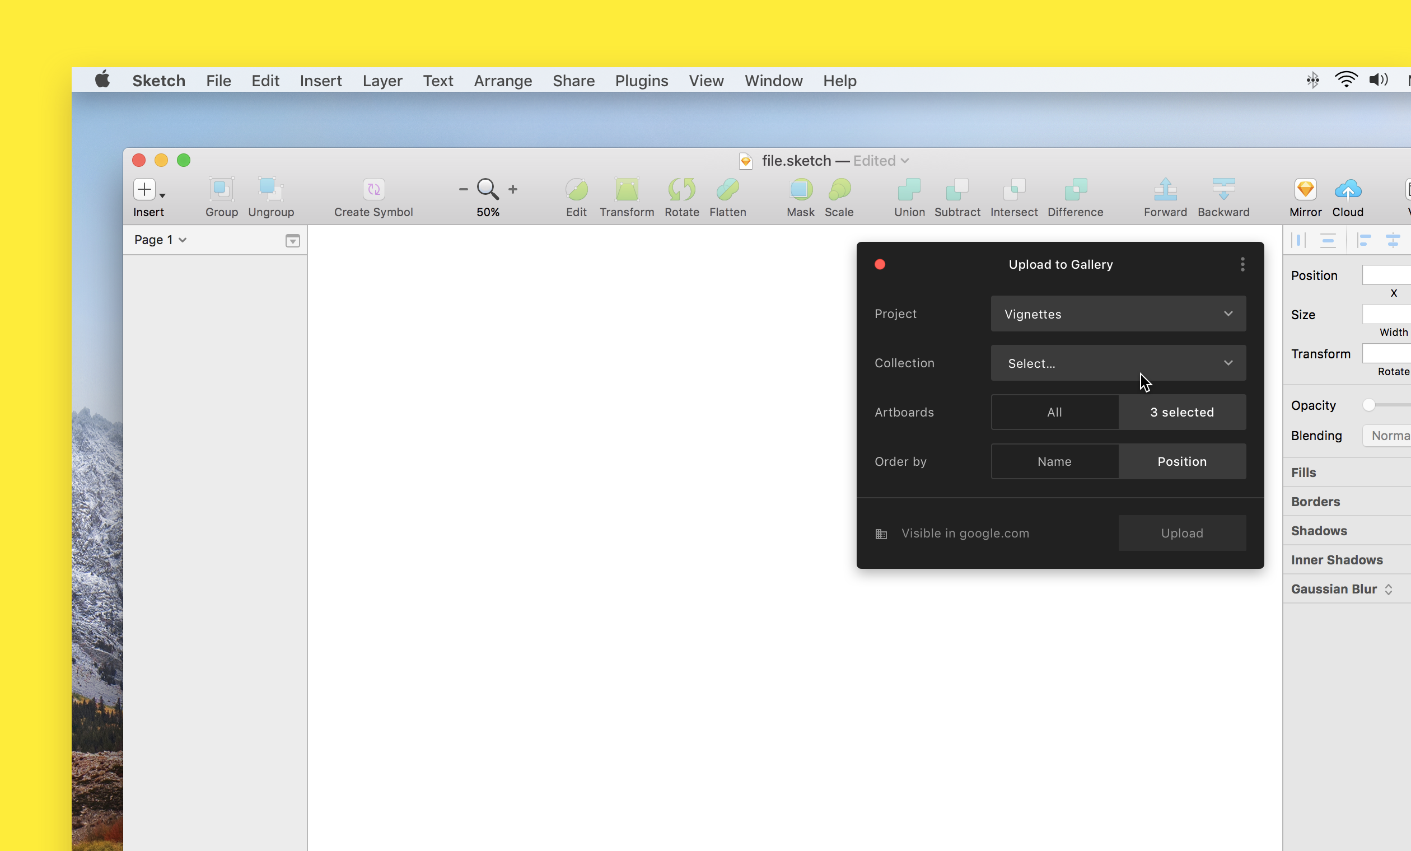
Task: Open the Insert dropdown arrow
Action: (162, 195)
